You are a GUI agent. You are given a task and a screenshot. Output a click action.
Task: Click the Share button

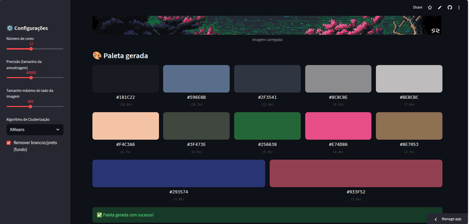(417, 8)
